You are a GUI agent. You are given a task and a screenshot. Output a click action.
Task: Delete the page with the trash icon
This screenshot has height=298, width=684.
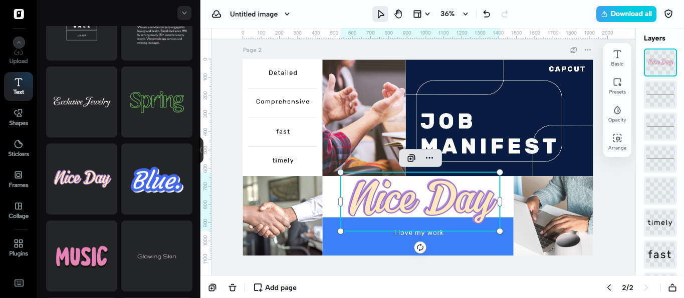point(233,287)
